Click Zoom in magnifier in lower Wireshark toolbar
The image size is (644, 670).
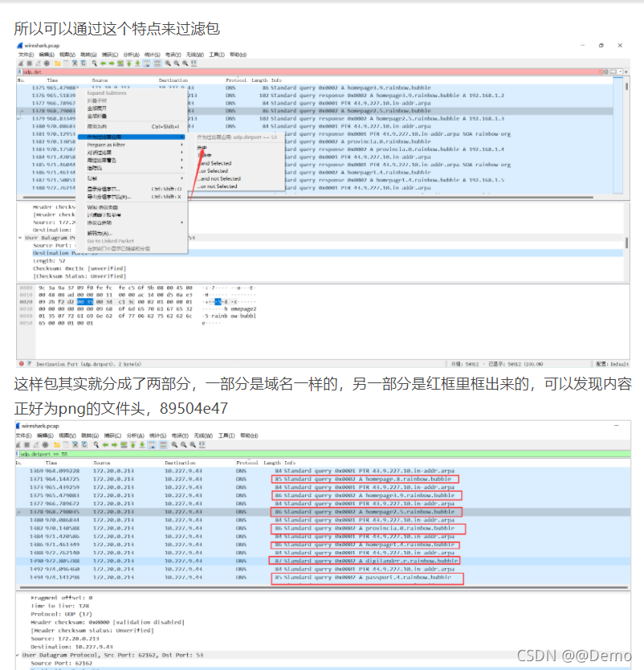[174, 445]
